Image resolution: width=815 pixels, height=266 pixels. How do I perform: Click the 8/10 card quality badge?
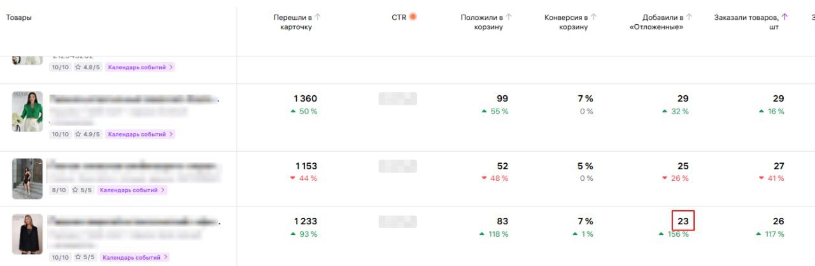click(x=59, y=190)
